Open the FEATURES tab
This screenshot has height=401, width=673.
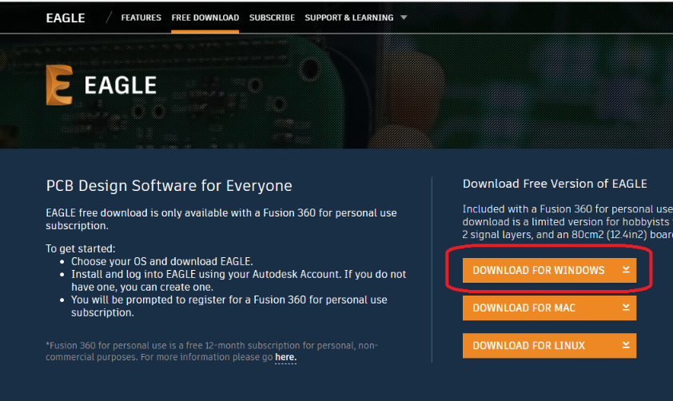[x=141, y=18]
